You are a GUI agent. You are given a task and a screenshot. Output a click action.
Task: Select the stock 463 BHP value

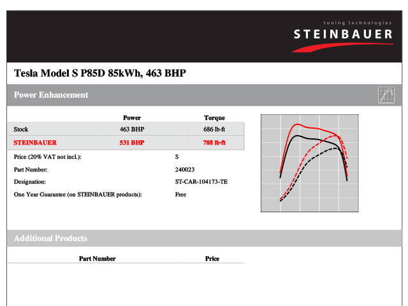point(132,129)
